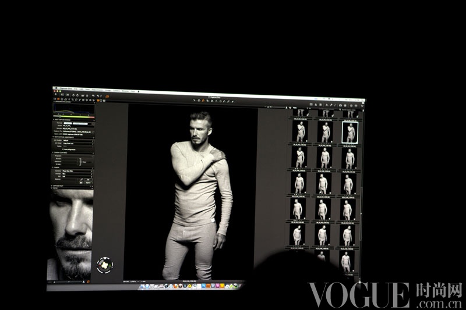This screenshot has height=310, width=466.
Task: Choose the Pan hand cursor tool
Action: [199, 101]
